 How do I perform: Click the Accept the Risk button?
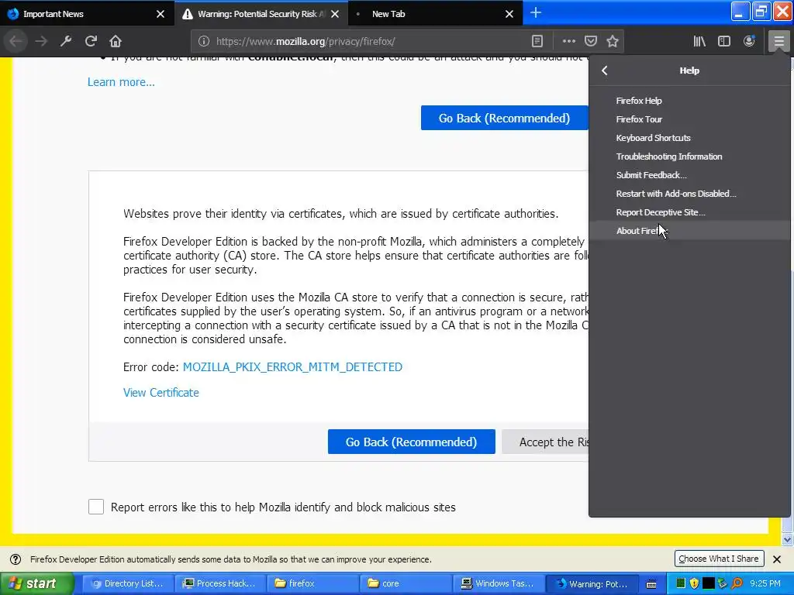click(x=545, y=442)
